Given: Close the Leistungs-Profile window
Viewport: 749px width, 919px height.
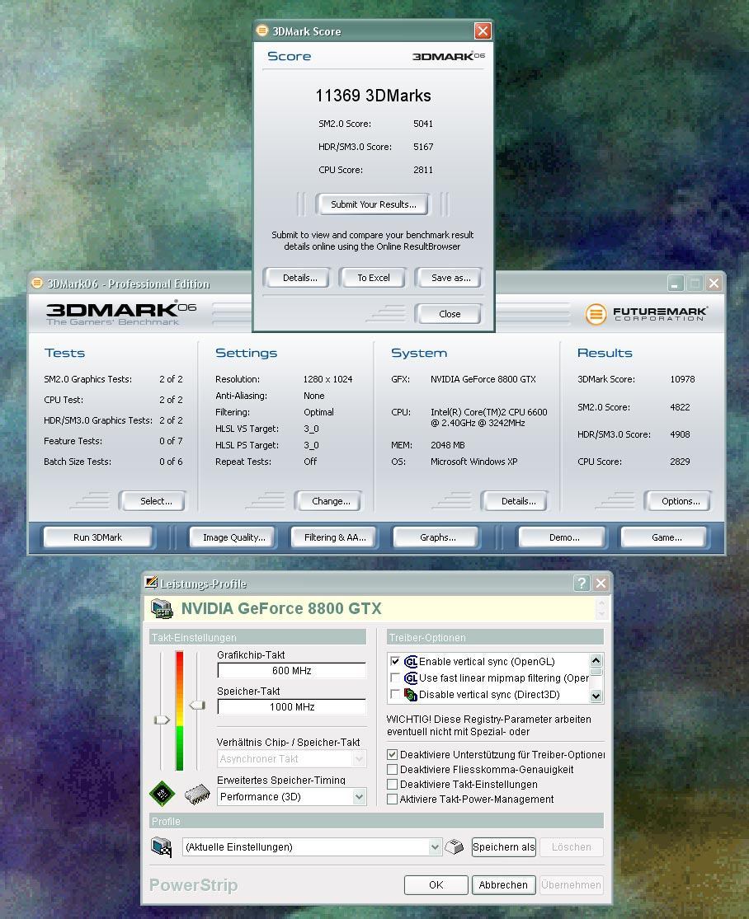Looking at the screenshot, I should [x=601, y=584].
